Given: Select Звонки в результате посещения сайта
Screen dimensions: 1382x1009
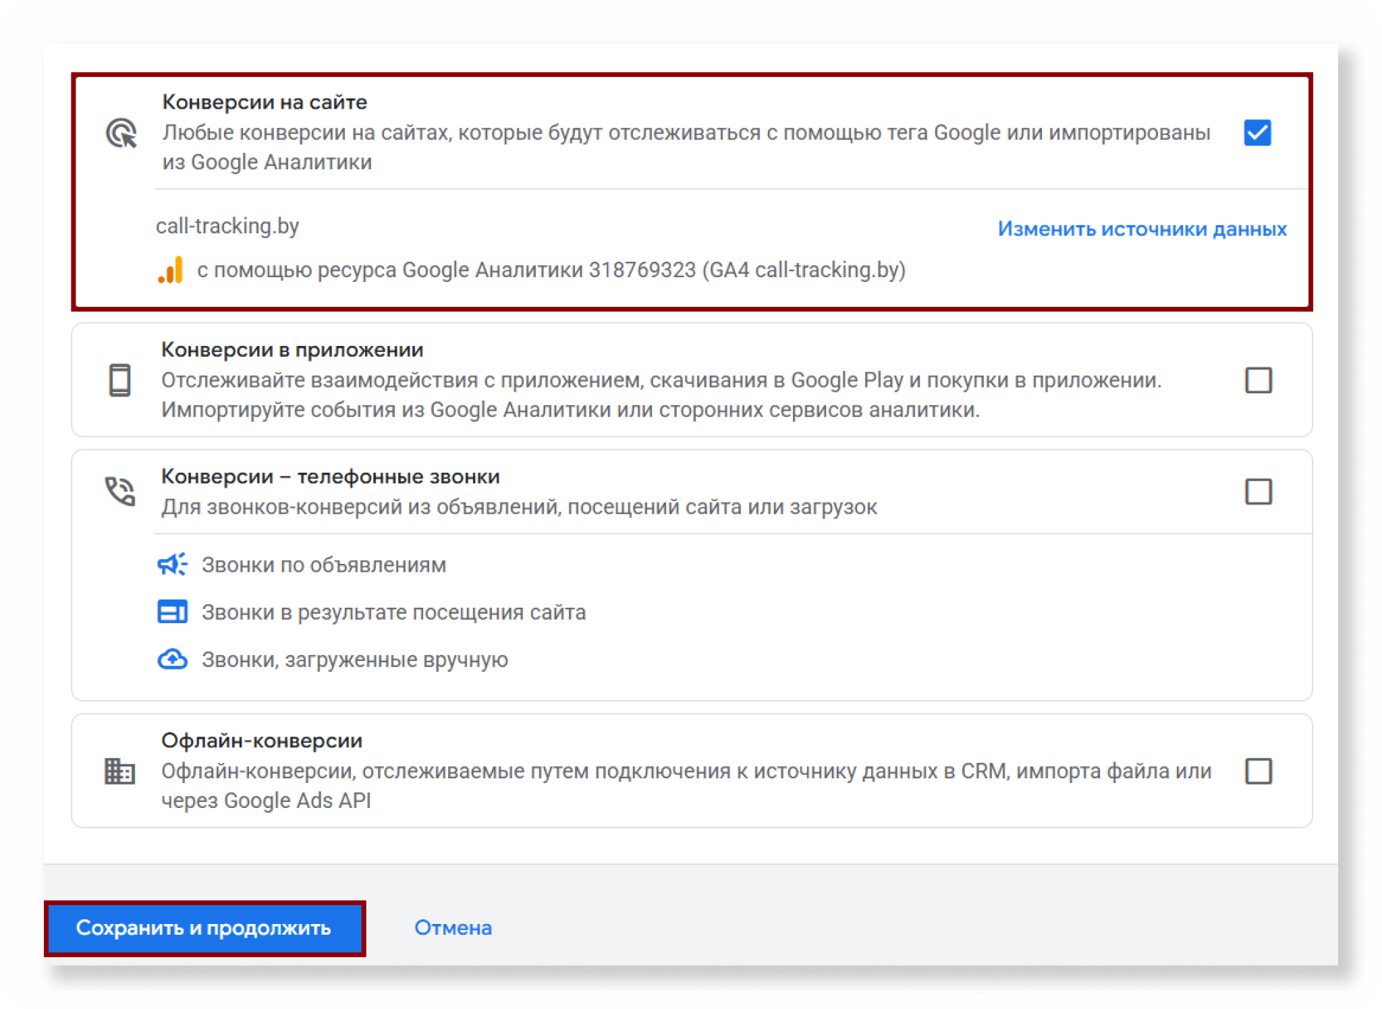Looking at the screenshot, I should coord(371,612).
